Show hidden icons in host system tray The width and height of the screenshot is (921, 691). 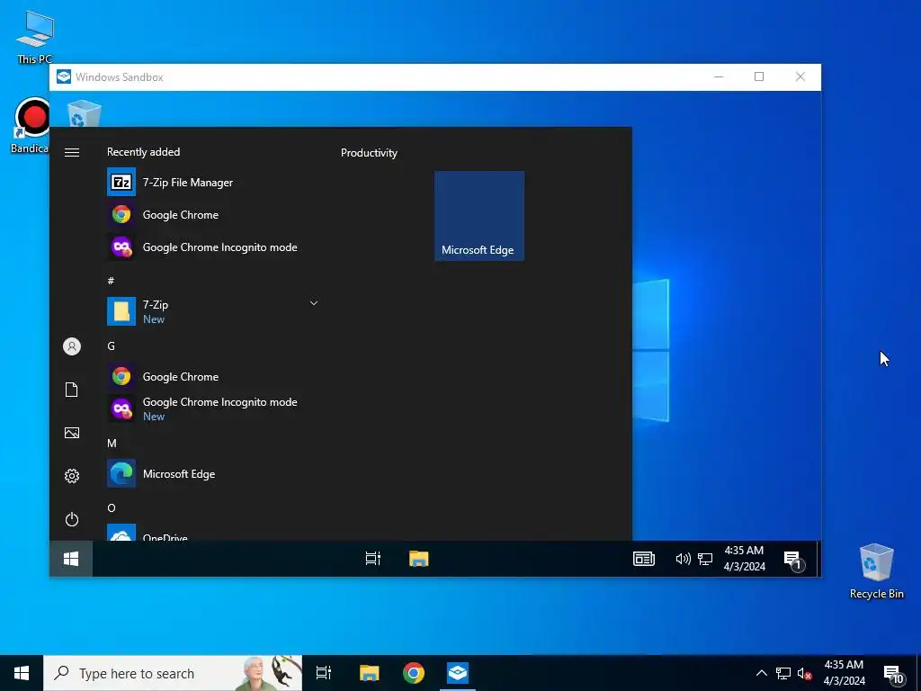tap(761, 673)
